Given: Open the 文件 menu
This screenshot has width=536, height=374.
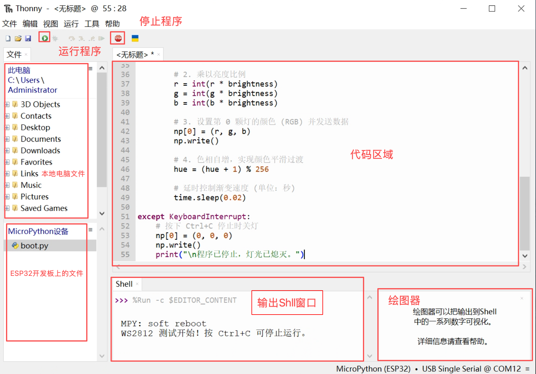Looking at the screenshot, I should [9, 24].
